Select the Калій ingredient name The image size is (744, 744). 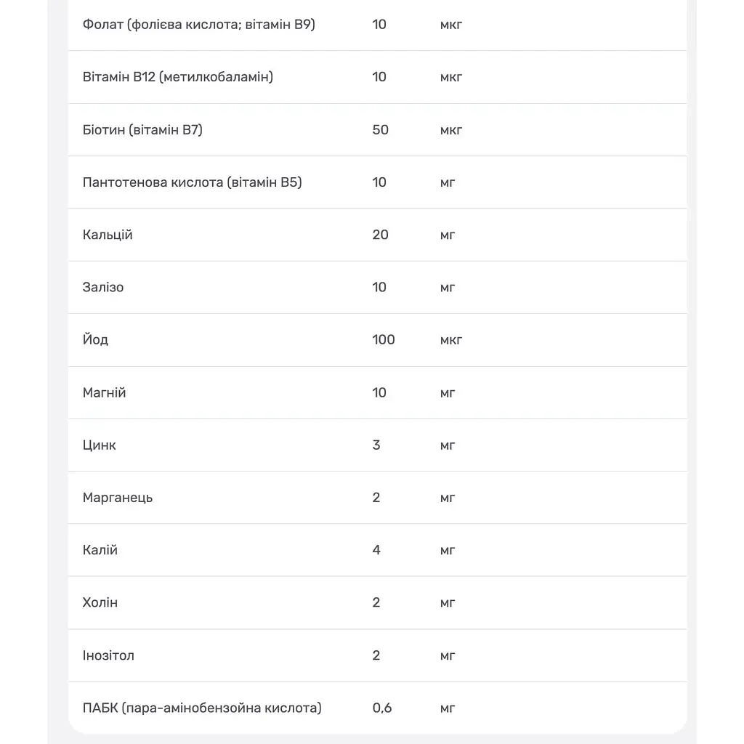(x=100, y=550)
